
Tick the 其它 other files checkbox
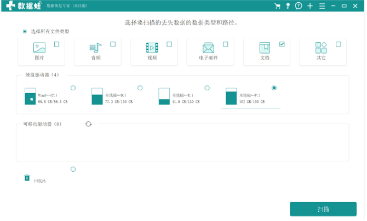point(338,44)
